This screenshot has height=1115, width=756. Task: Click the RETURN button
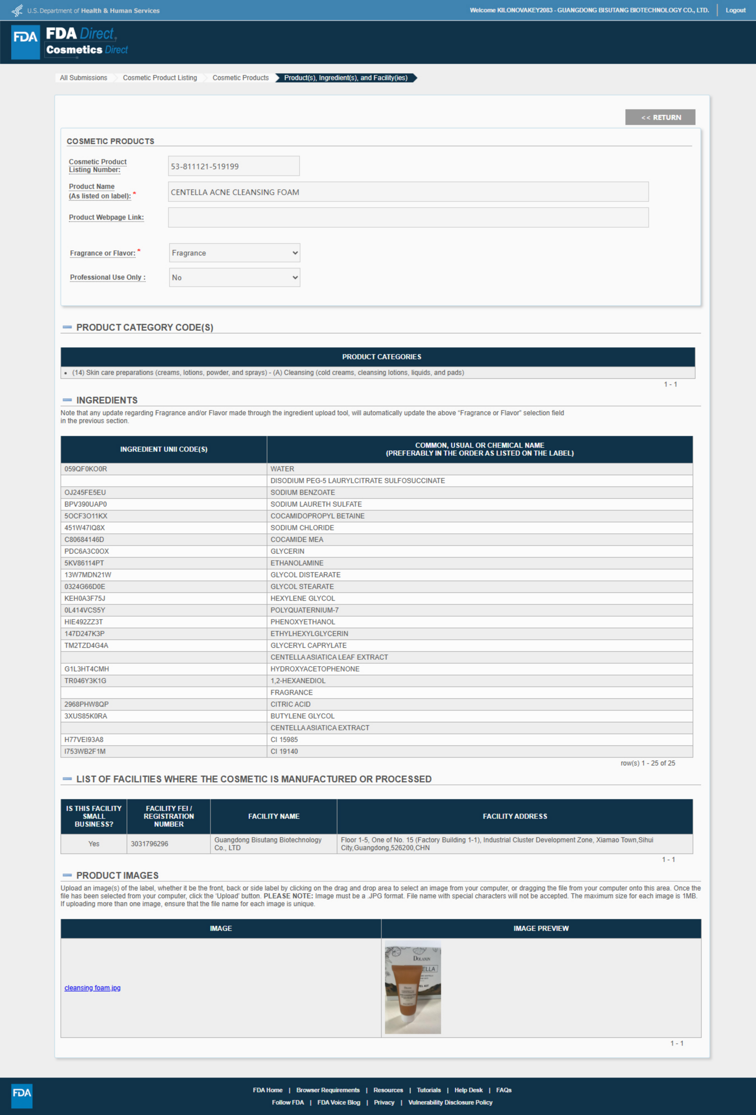pos(660,118)
